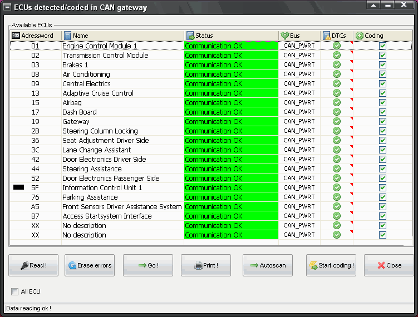Image resolution: width=418 pixels, height=317 pixels.
Task: Select the Air Conditioning row
Action: coord(211,74)
